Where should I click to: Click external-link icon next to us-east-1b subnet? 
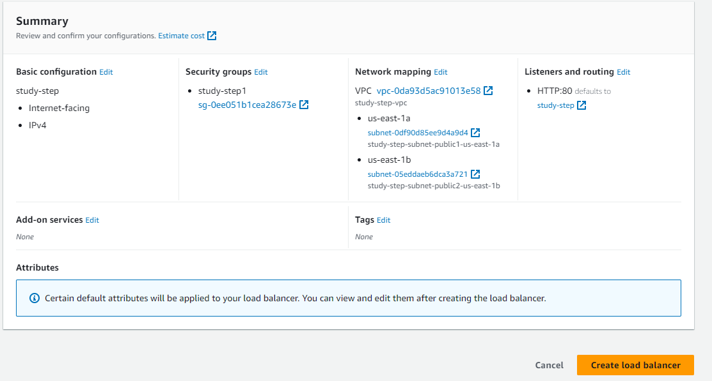[x=475, y=174]
